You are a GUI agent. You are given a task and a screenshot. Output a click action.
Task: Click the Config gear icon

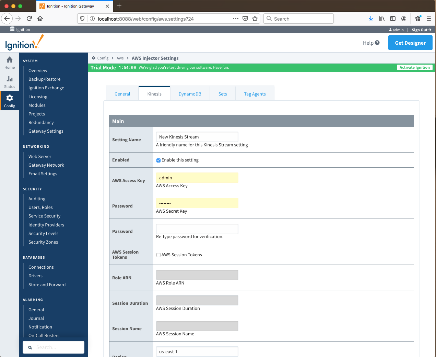10,98
